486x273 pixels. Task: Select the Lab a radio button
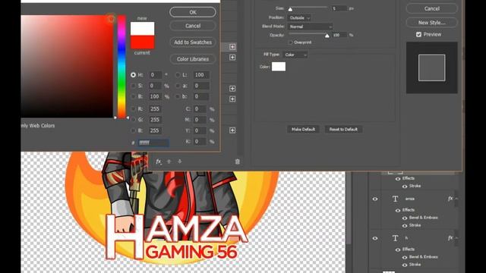pos(178,86)
